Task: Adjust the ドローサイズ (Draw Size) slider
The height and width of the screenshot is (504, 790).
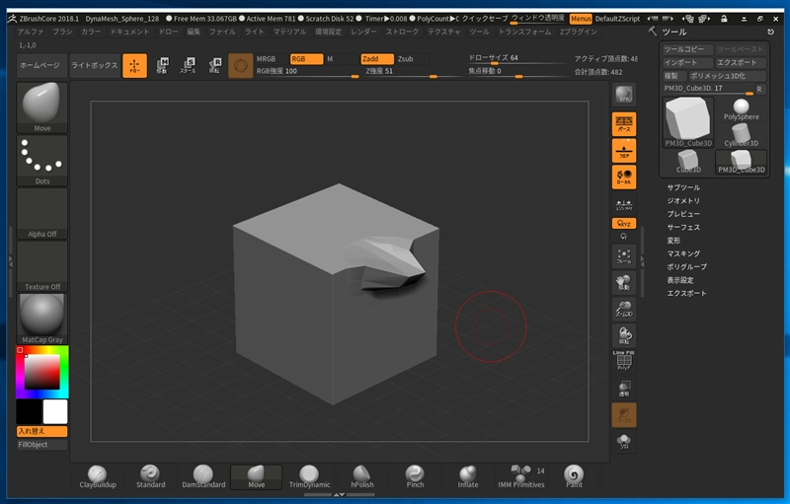Action: coord(517,59)
